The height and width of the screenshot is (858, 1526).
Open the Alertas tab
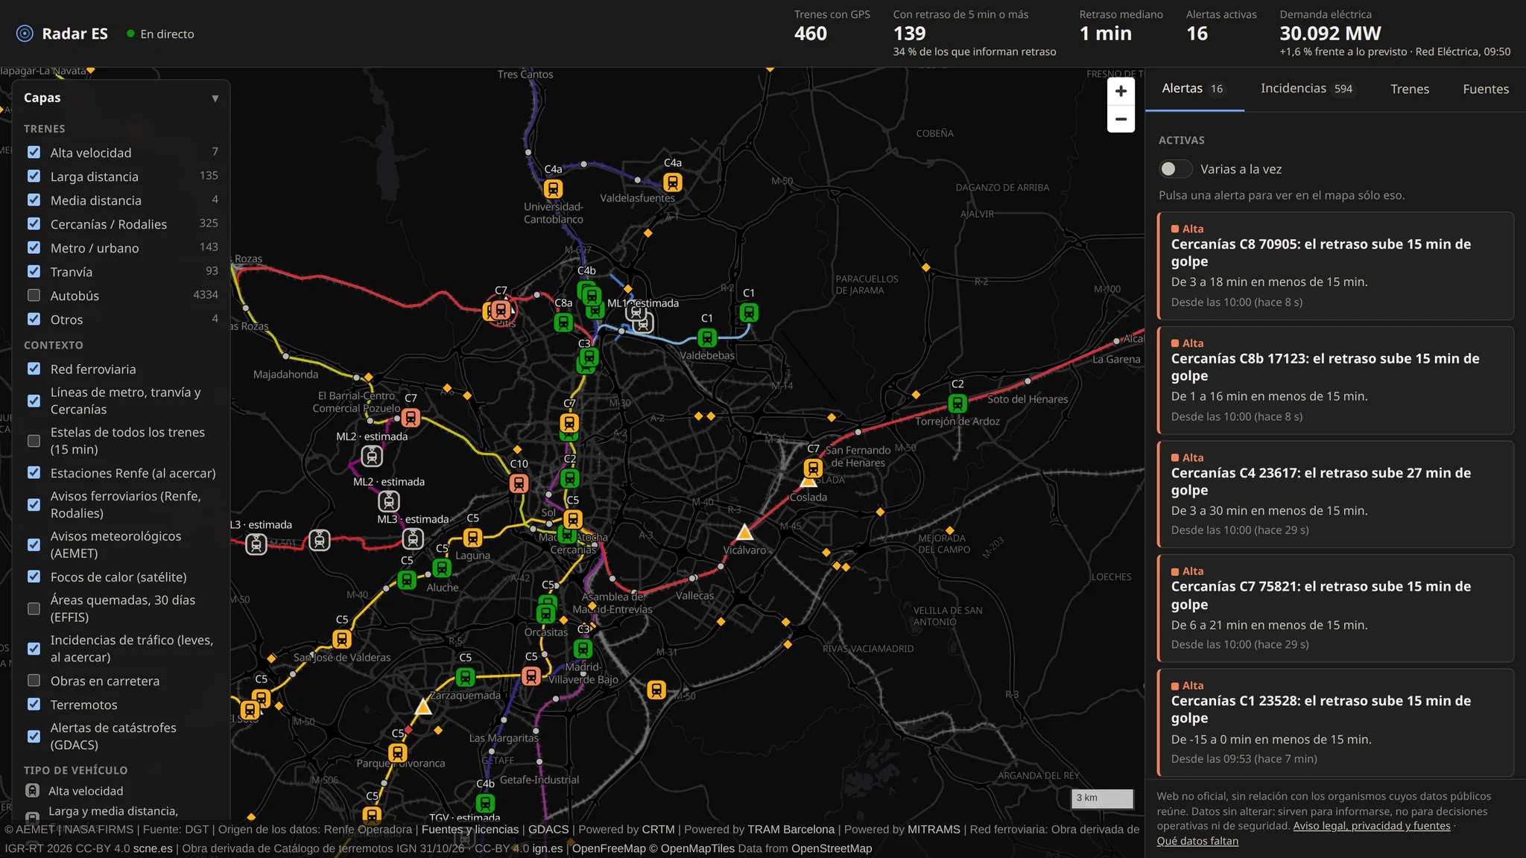click(1194, 89)
